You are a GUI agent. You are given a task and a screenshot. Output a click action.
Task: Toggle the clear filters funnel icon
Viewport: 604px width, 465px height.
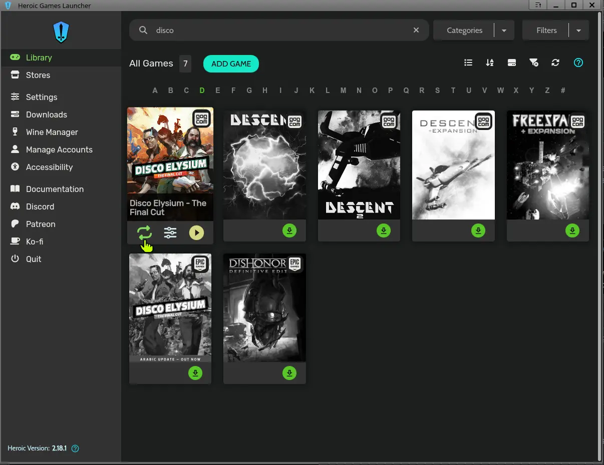click(x=534, y=62)
